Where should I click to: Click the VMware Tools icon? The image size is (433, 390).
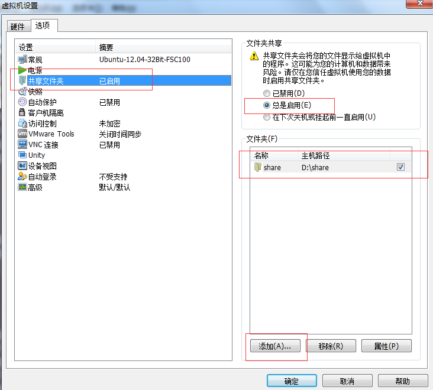click(22, 134)
